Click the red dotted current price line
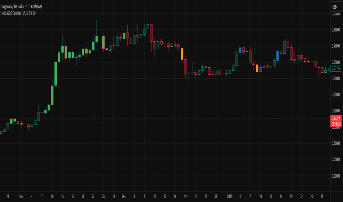 tap(165, 119)
